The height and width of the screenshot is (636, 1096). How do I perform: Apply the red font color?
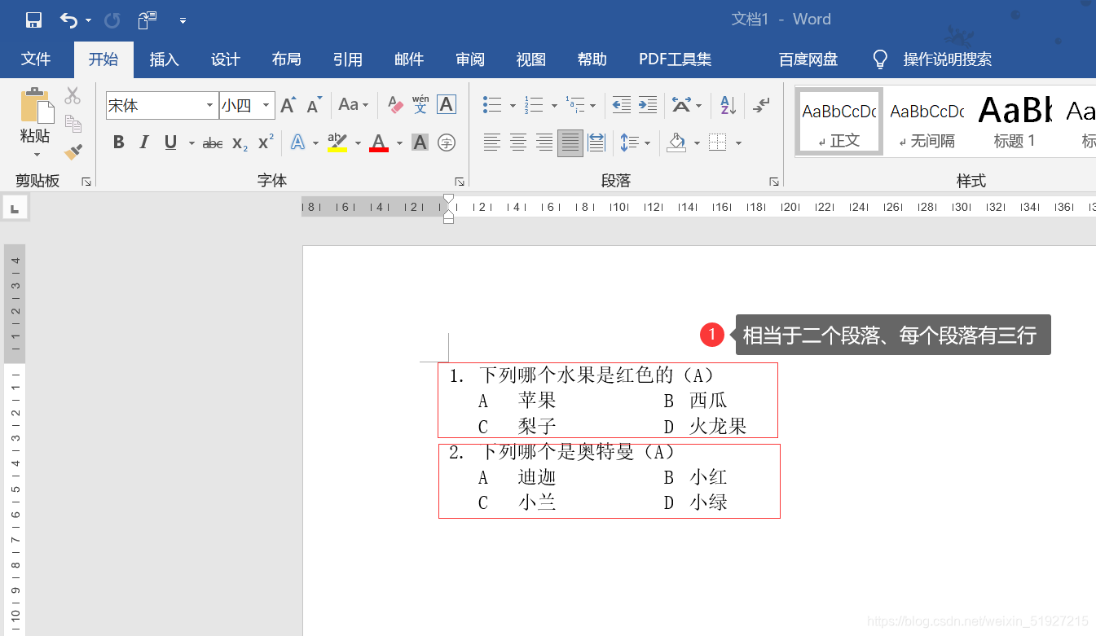coord(379,143)
